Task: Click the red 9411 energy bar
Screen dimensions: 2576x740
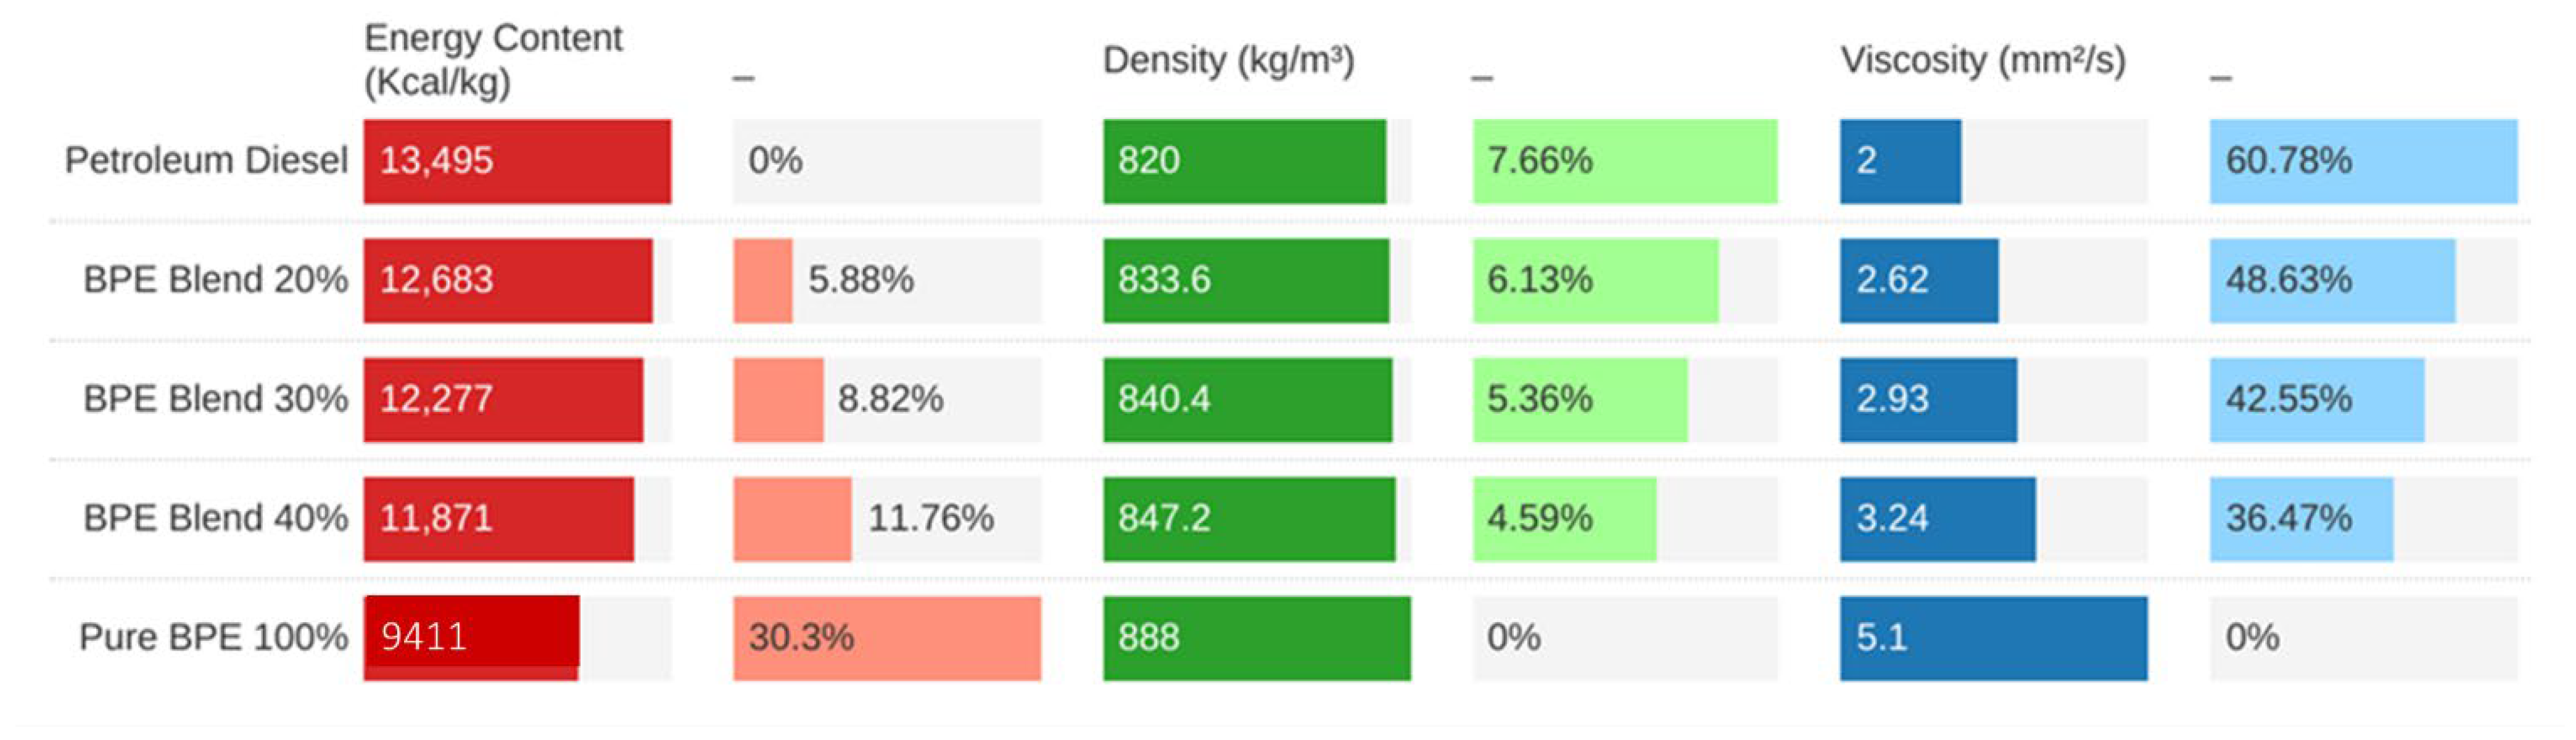Action: 471,638
